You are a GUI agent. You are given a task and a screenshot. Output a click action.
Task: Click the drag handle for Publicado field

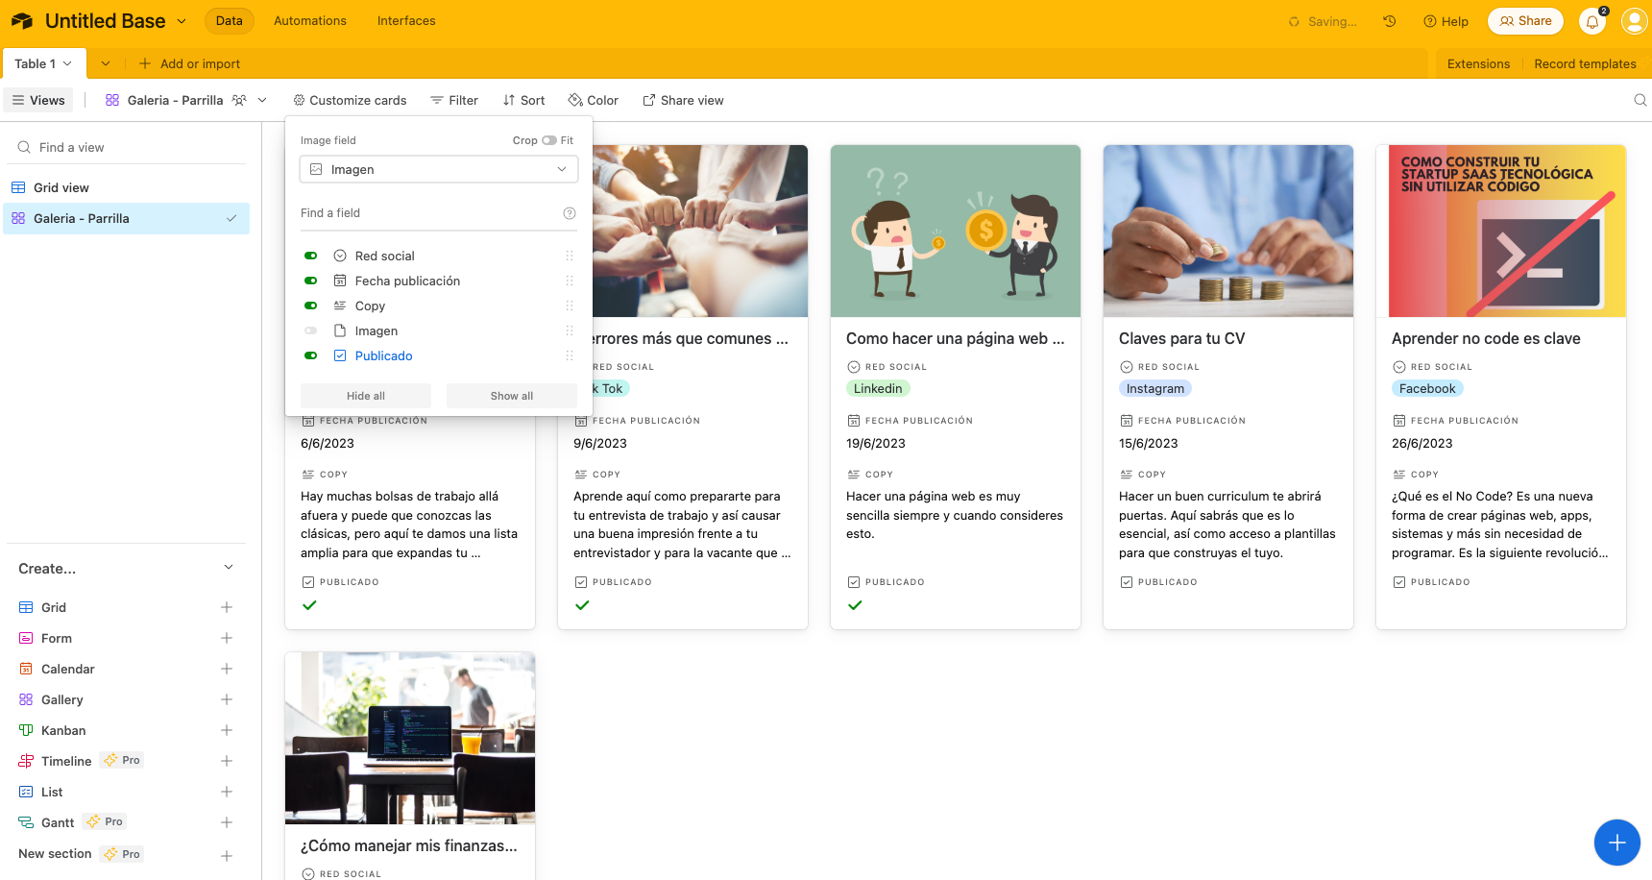(570, 355)
